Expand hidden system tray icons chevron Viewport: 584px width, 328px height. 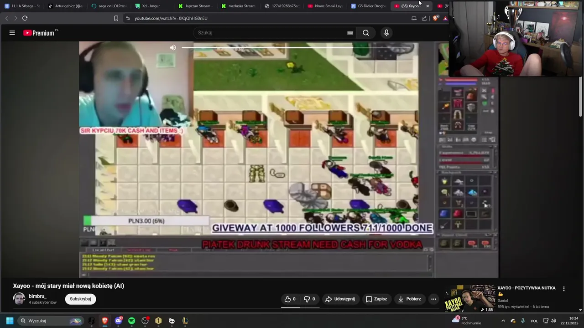tap(503, 321)
